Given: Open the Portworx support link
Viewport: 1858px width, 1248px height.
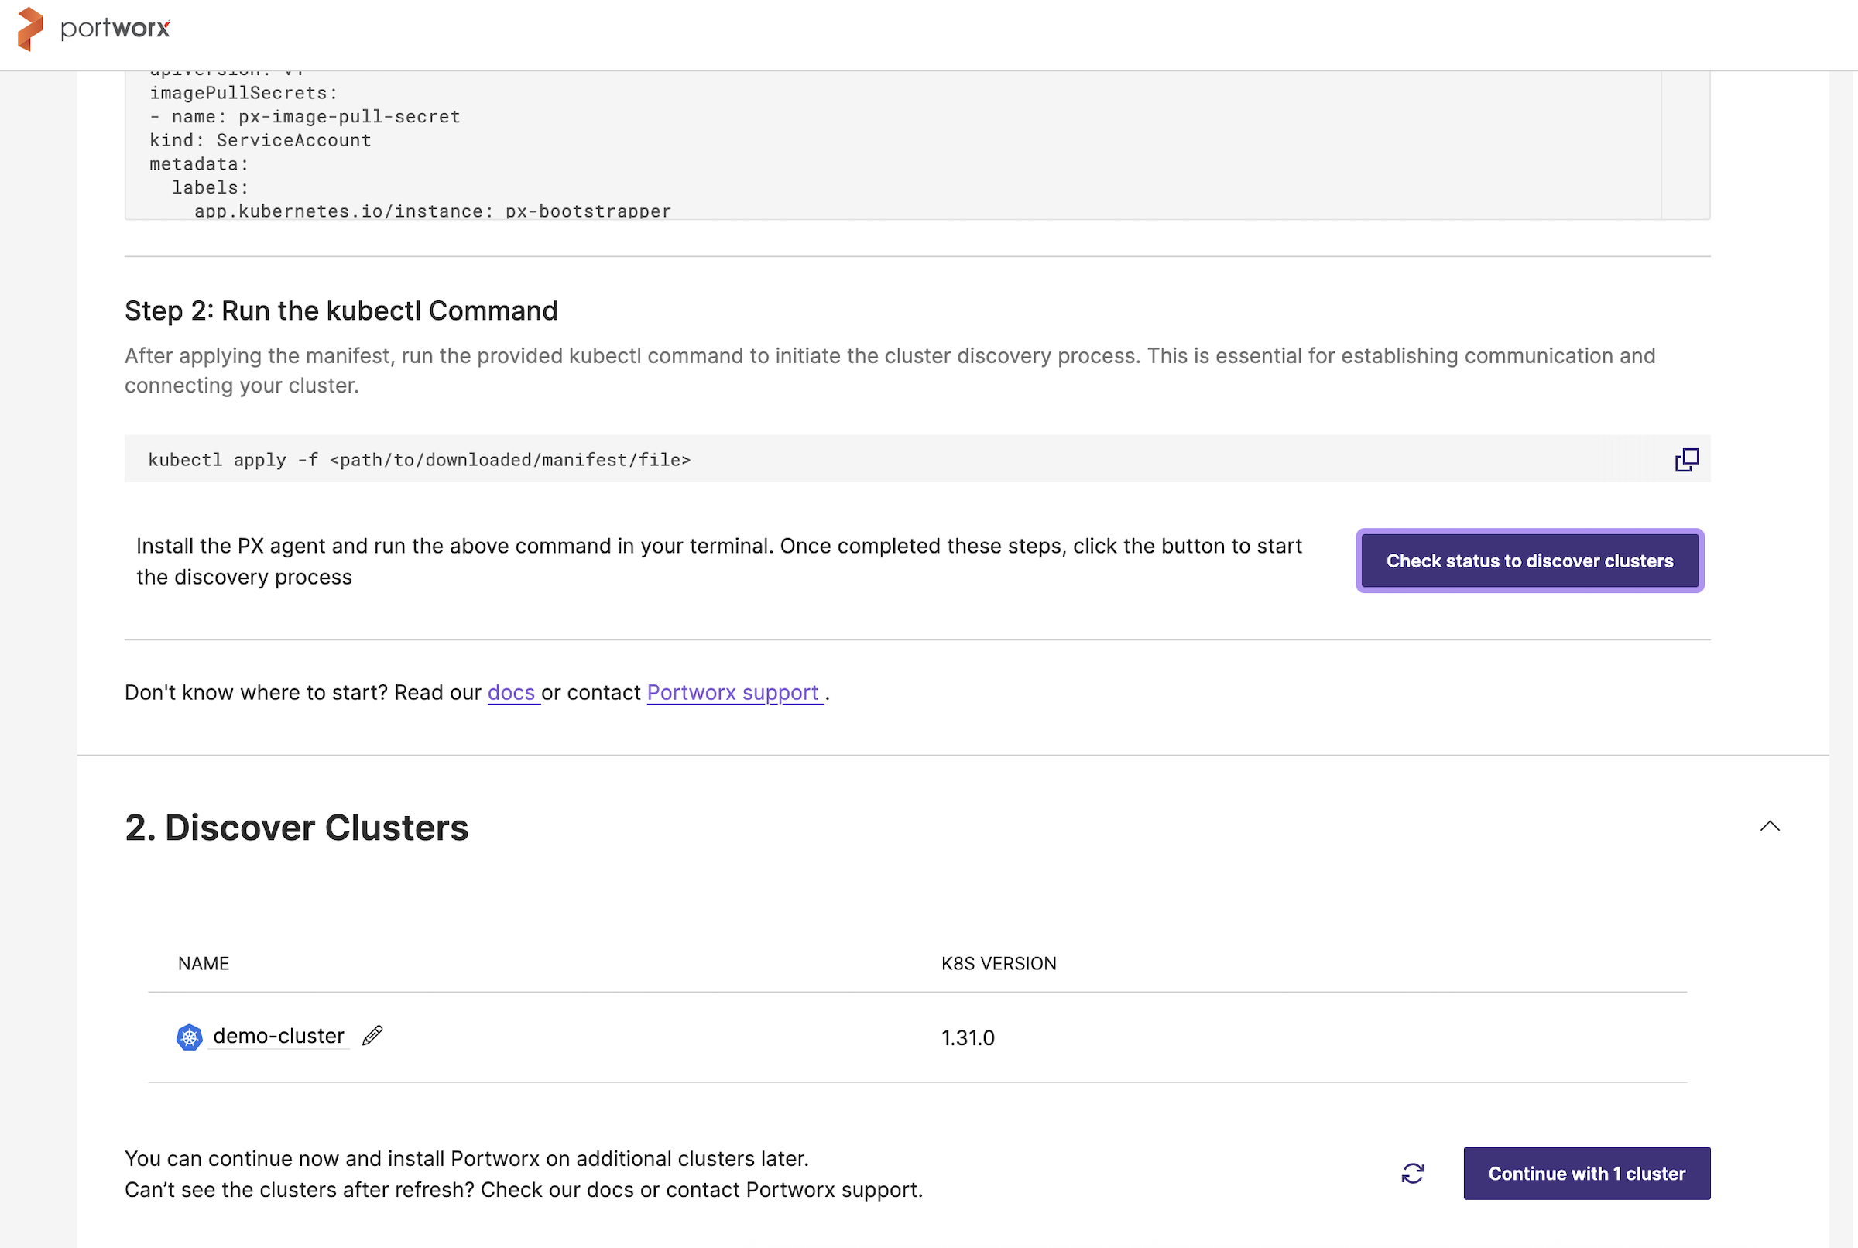Looking at the screenshot, I should 733,692.
